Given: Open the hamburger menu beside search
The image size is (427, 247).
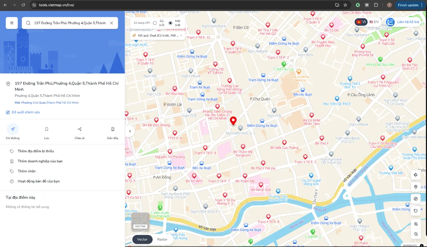Looking at the screenshot, I should point(11,23).
